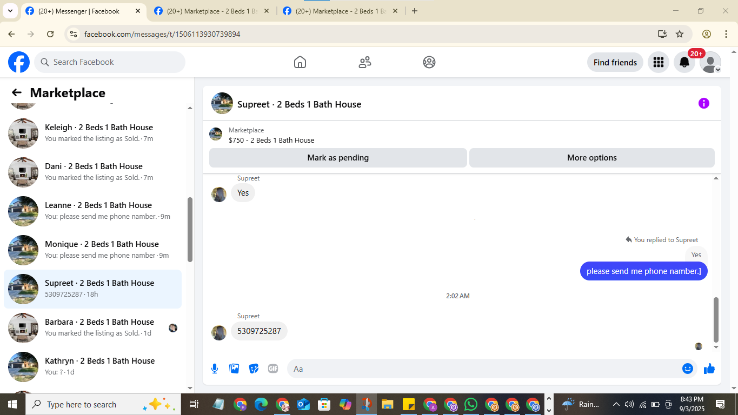Open the Windows Start menu

pyautogui.click(x=12, y=404)
